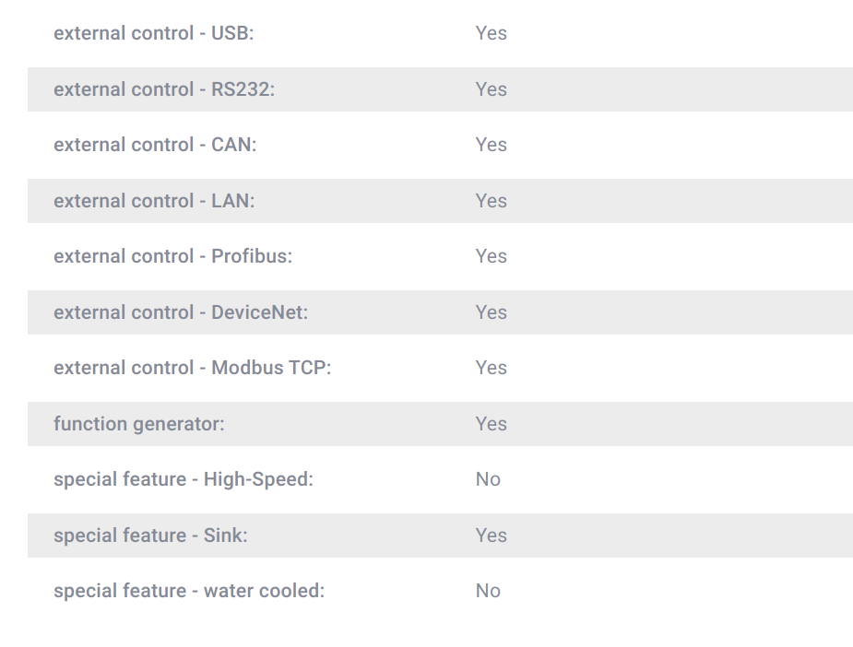
Task: Click the "external control - Modbus TCP:" label
Action: [193, 368]
